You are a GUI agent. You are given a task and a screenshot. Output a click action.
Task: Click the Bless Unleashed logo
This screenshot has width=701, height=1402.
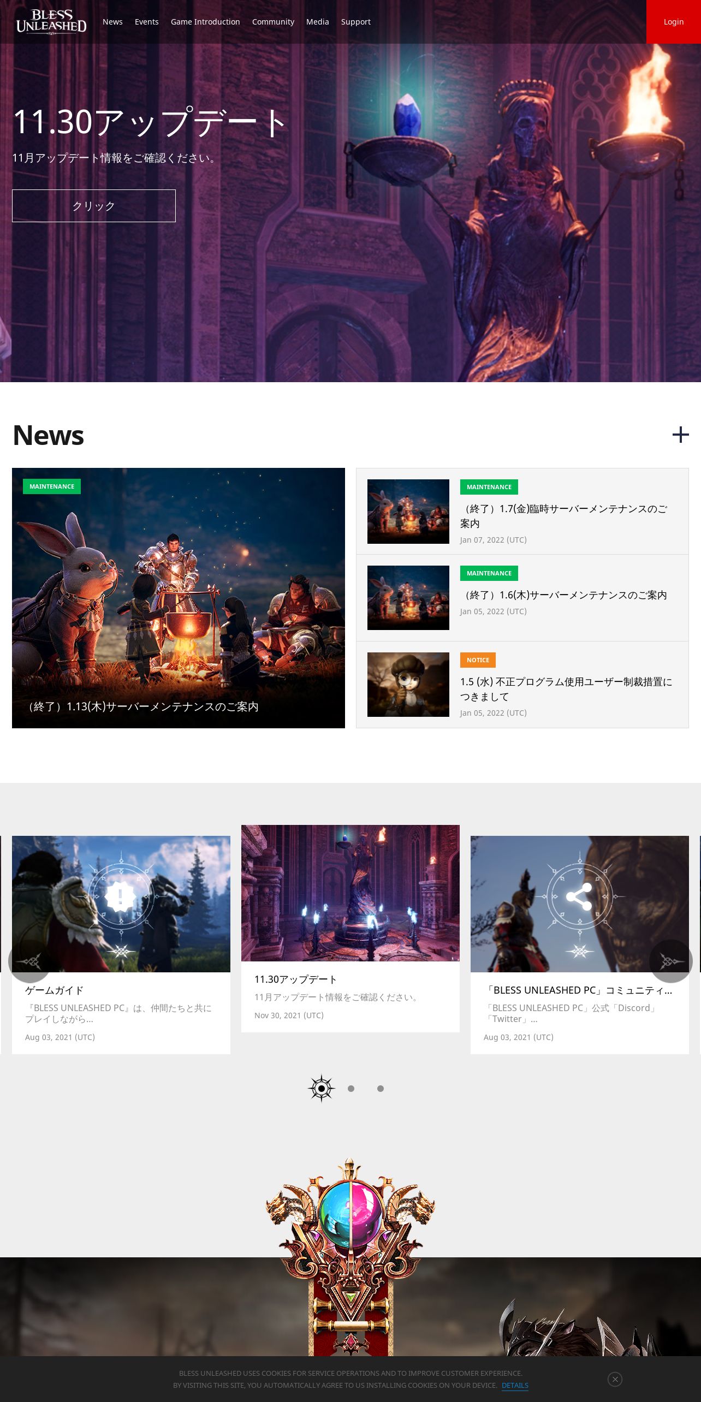coord(51,22)
